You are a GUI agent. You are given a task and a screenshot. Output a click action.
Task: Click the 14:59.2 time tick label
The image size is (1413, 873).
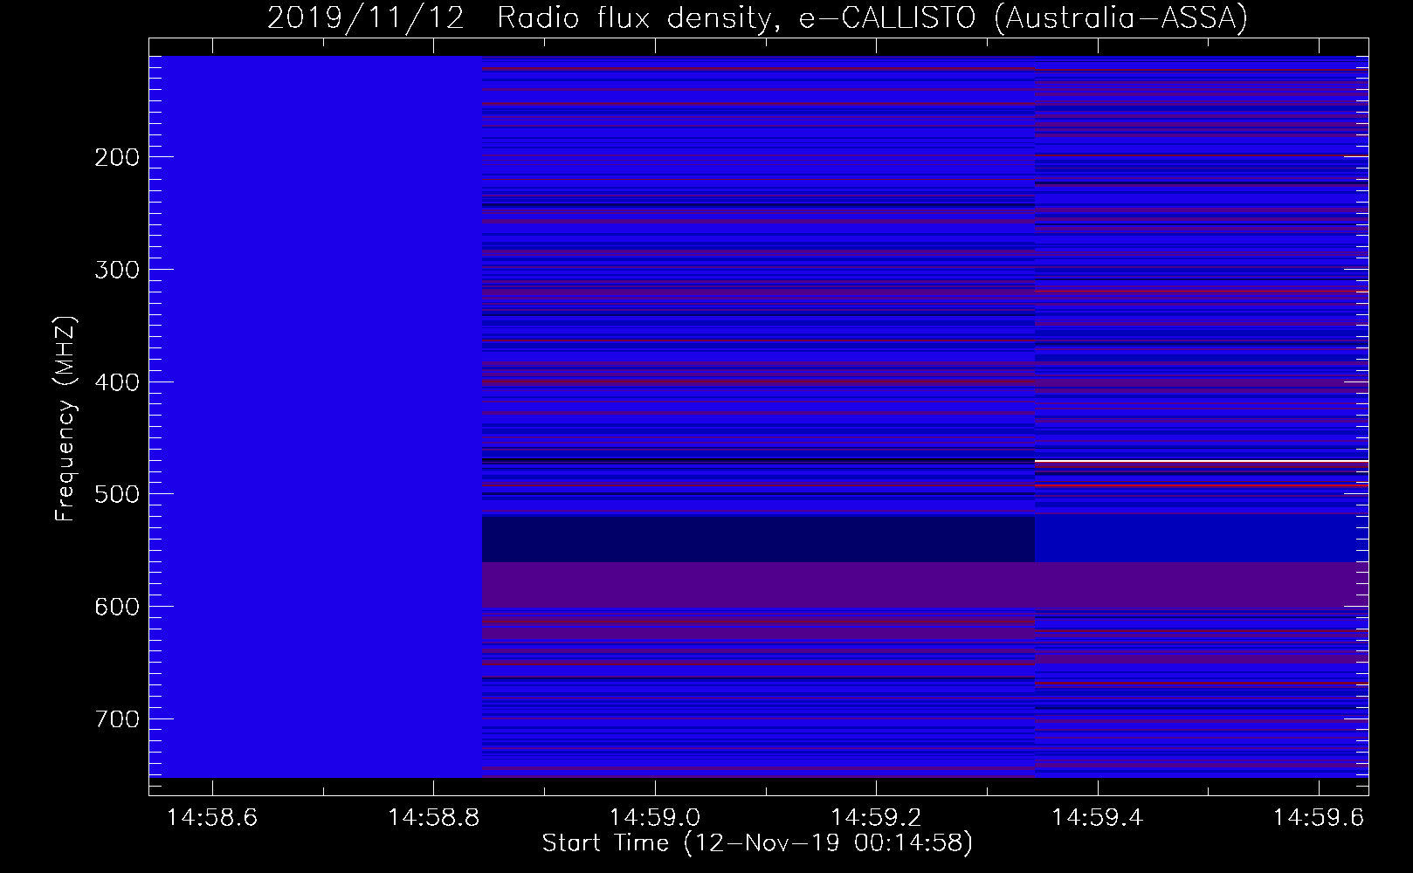pos(876,817)
